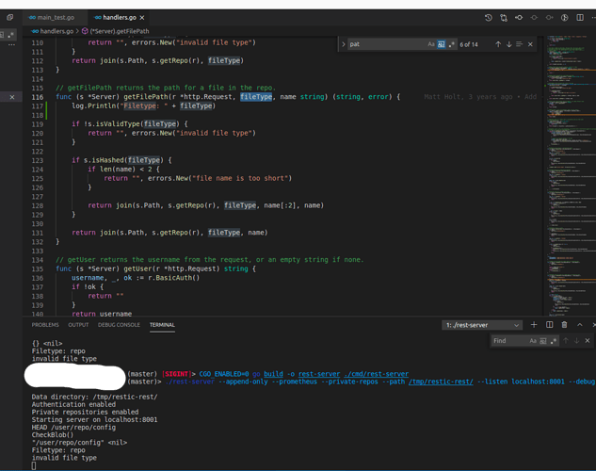The width and height of the screenshot is (596, 471).
Task: Click the /tmp/restic-rest/ path link in terminal
Action: 441,382
